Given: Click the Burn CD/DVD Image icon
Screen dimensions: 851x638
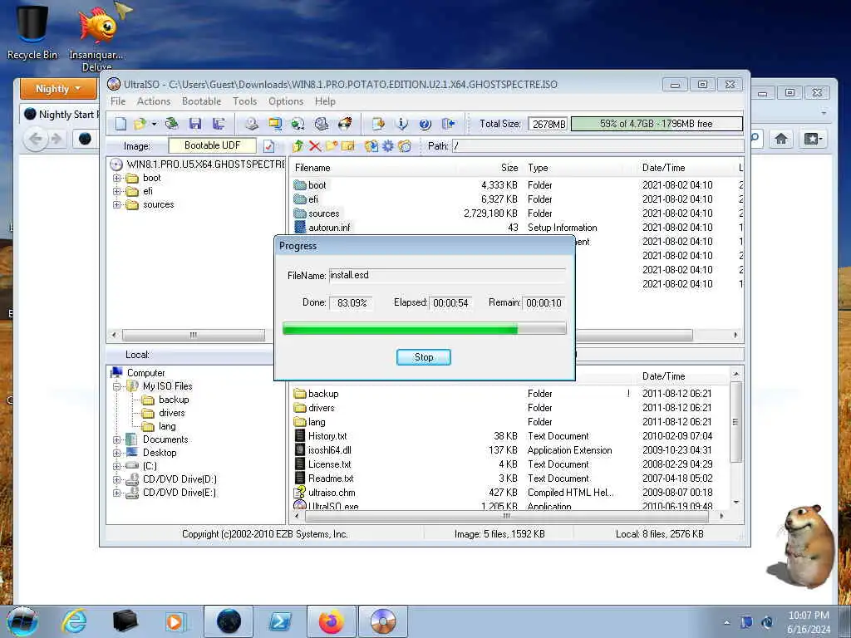Looking at the screenshot, I should click(x=345, y=124).
